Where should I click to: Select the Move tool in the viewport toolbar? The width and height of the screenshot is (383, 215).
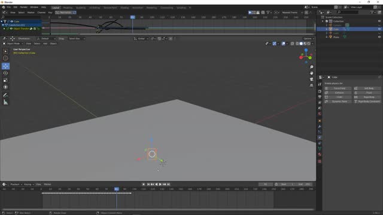click(5, 66)
